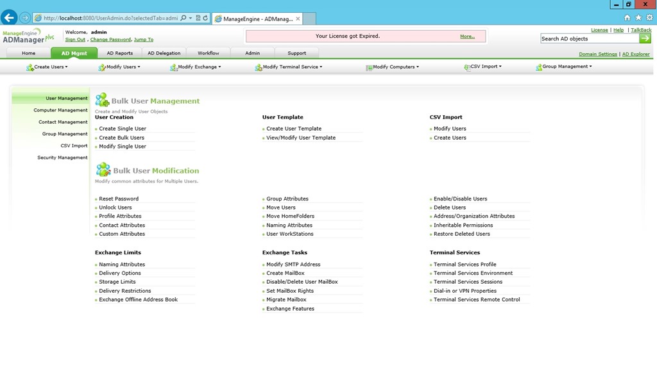
Task: Click the Search AD objects input field
Action: 590,38
